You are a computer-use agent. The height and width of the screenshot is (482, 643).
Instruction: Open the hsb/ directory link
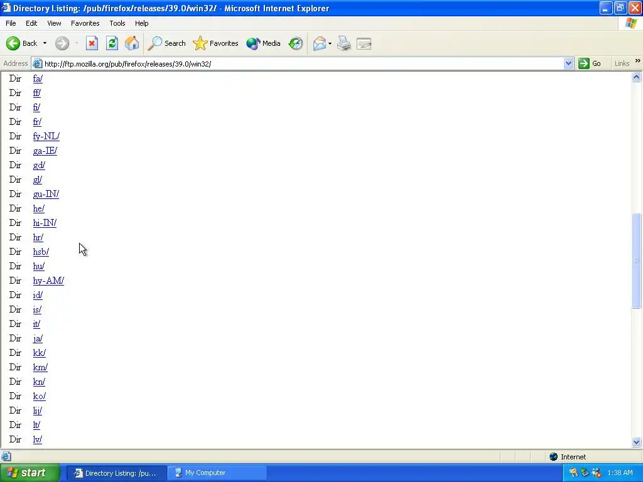(41, 252)
